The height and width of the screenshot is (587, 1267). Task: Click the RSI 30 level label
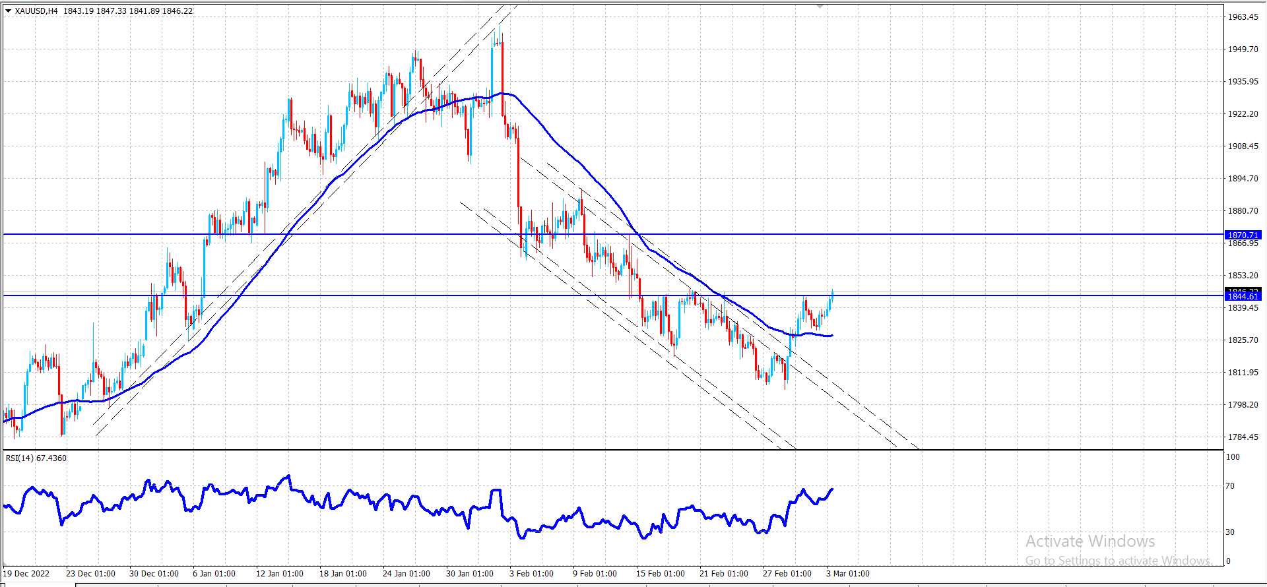pos(1230,532)
